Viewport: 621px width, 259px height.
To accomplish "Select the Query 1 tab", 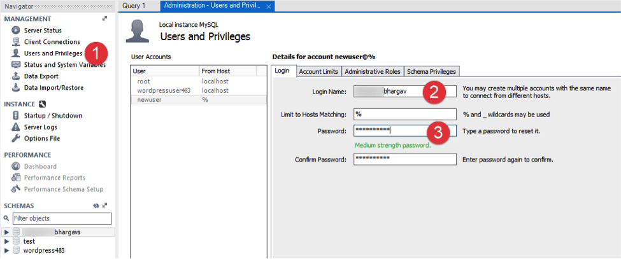I will pyautogui.click(x=134, y=6).
